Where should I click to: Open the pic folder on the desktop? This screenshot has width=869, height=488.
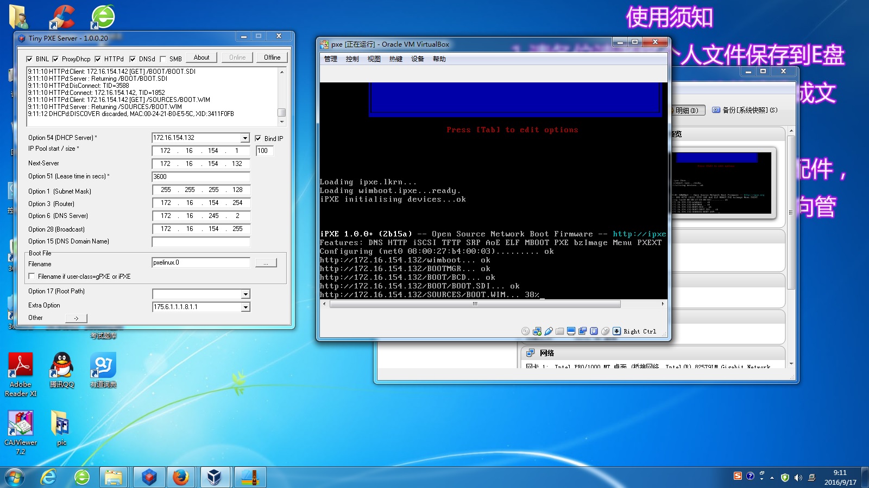[x=61, y=428]
